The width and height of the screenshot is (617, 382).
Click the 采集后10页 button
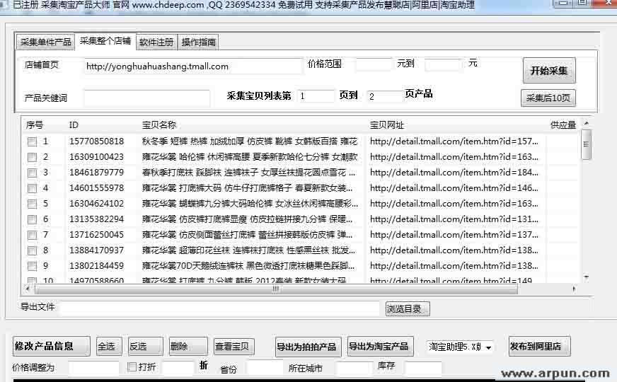(548, 98)
